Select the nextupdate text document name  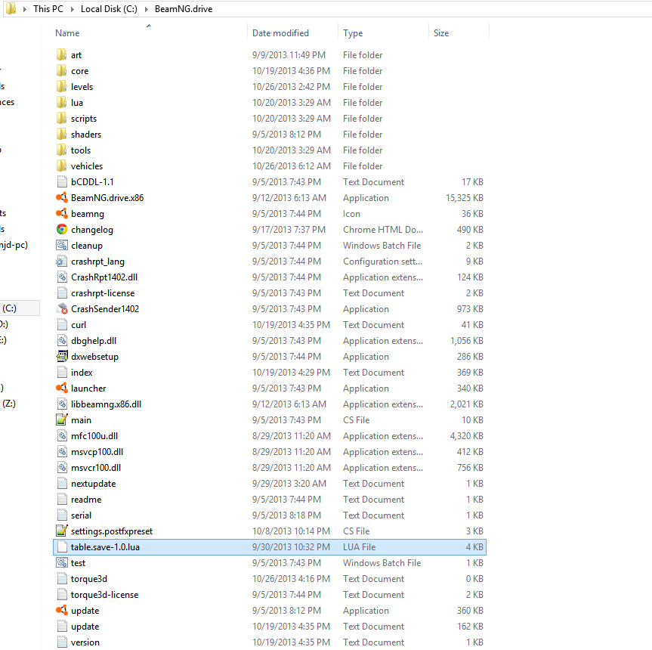pos(93,484)
